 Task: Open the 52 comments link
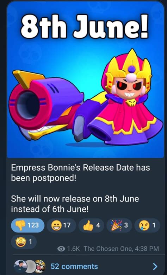tap(74, 267)
